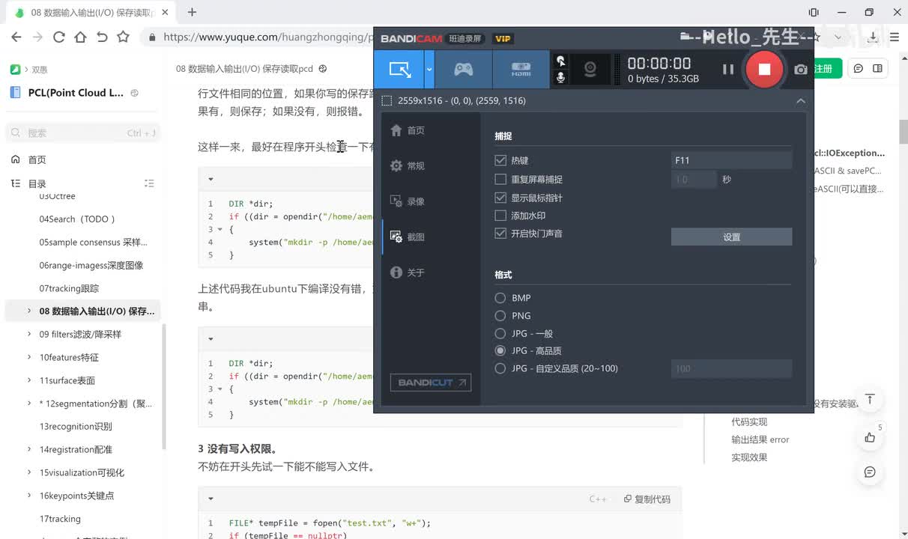Select JPG - 高品质 high quality format
This screenshot has height=539, width=908.
coord(500,350)
